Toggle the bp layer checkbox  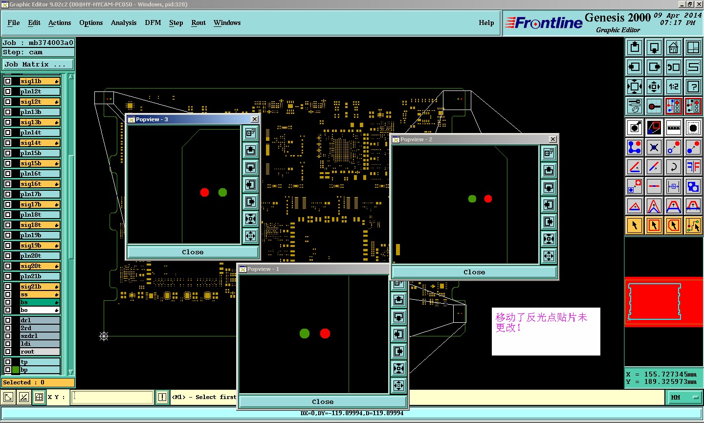point(8,370)
